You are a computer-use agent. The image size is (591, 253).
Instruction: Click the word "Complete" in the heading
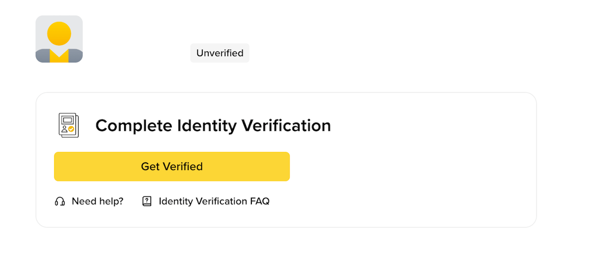[x=134, y=126]
